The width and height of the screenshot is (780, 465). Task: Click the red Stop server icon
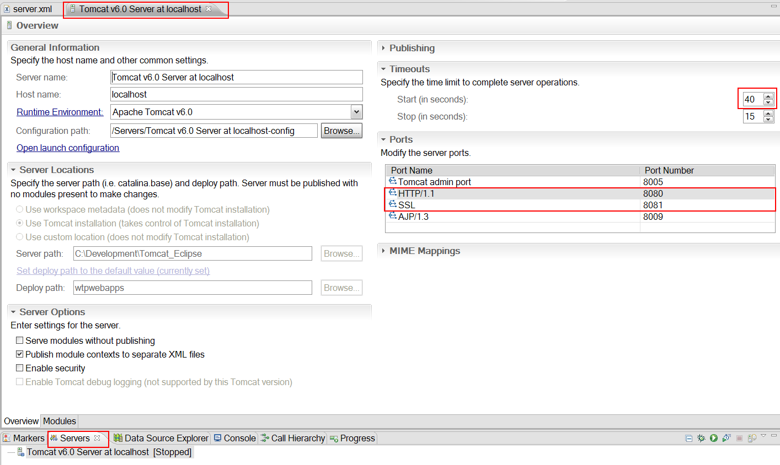click(740, 438)
